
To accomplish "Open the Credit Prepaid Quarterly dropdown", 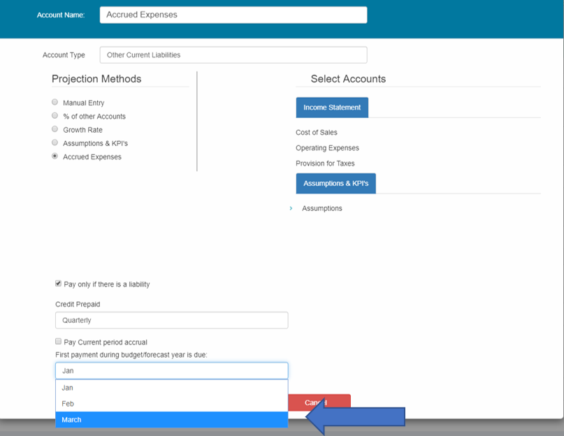I will tap(171, 320).
